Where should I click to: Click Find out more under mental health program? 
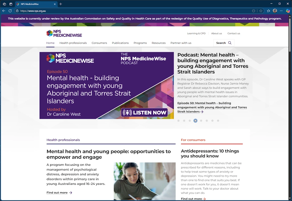point(59,193)
